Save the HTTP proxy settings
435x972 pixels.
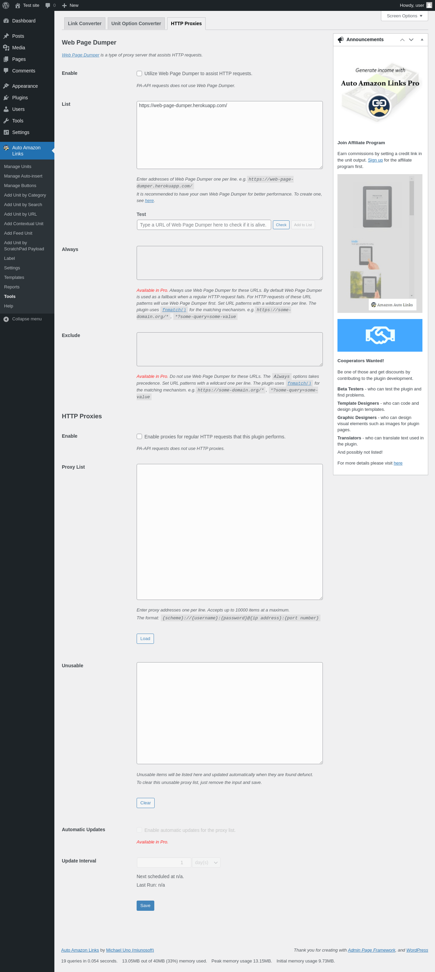click(145, 906)
